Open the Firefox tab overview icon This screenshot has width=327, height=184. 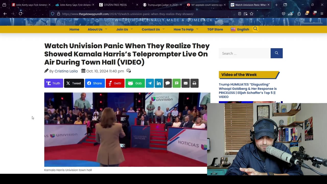click(x=4, y=5)
